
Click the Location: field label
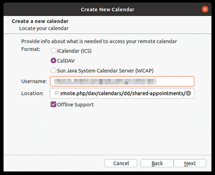32,93
